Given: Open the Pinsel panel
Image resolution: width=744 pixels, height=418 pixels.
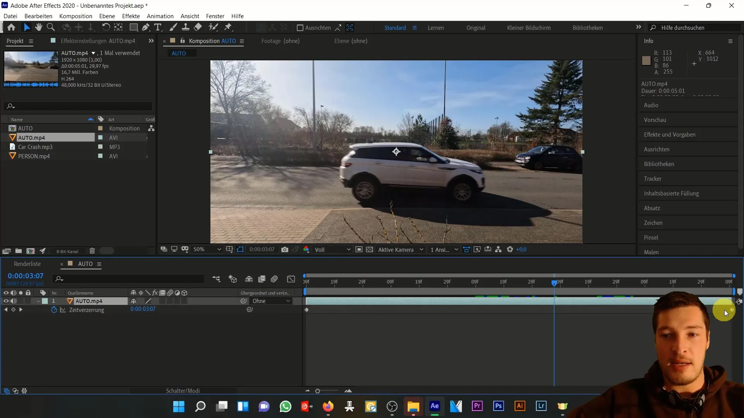Looking at the screenshot, I should (x=651, y=237).
